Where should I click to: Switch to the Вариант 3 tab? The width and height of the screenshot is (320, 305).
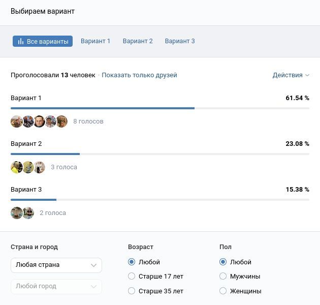tap(180, 41)
